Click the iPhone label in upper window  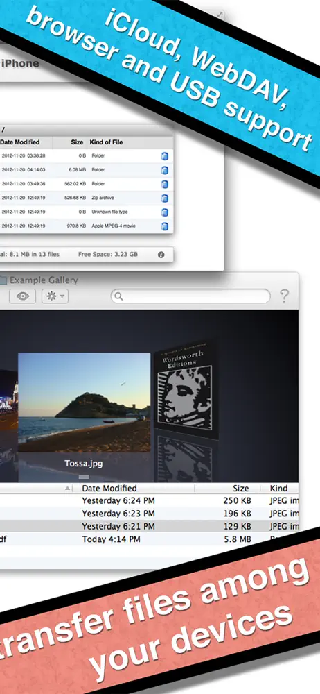(20, 63)
